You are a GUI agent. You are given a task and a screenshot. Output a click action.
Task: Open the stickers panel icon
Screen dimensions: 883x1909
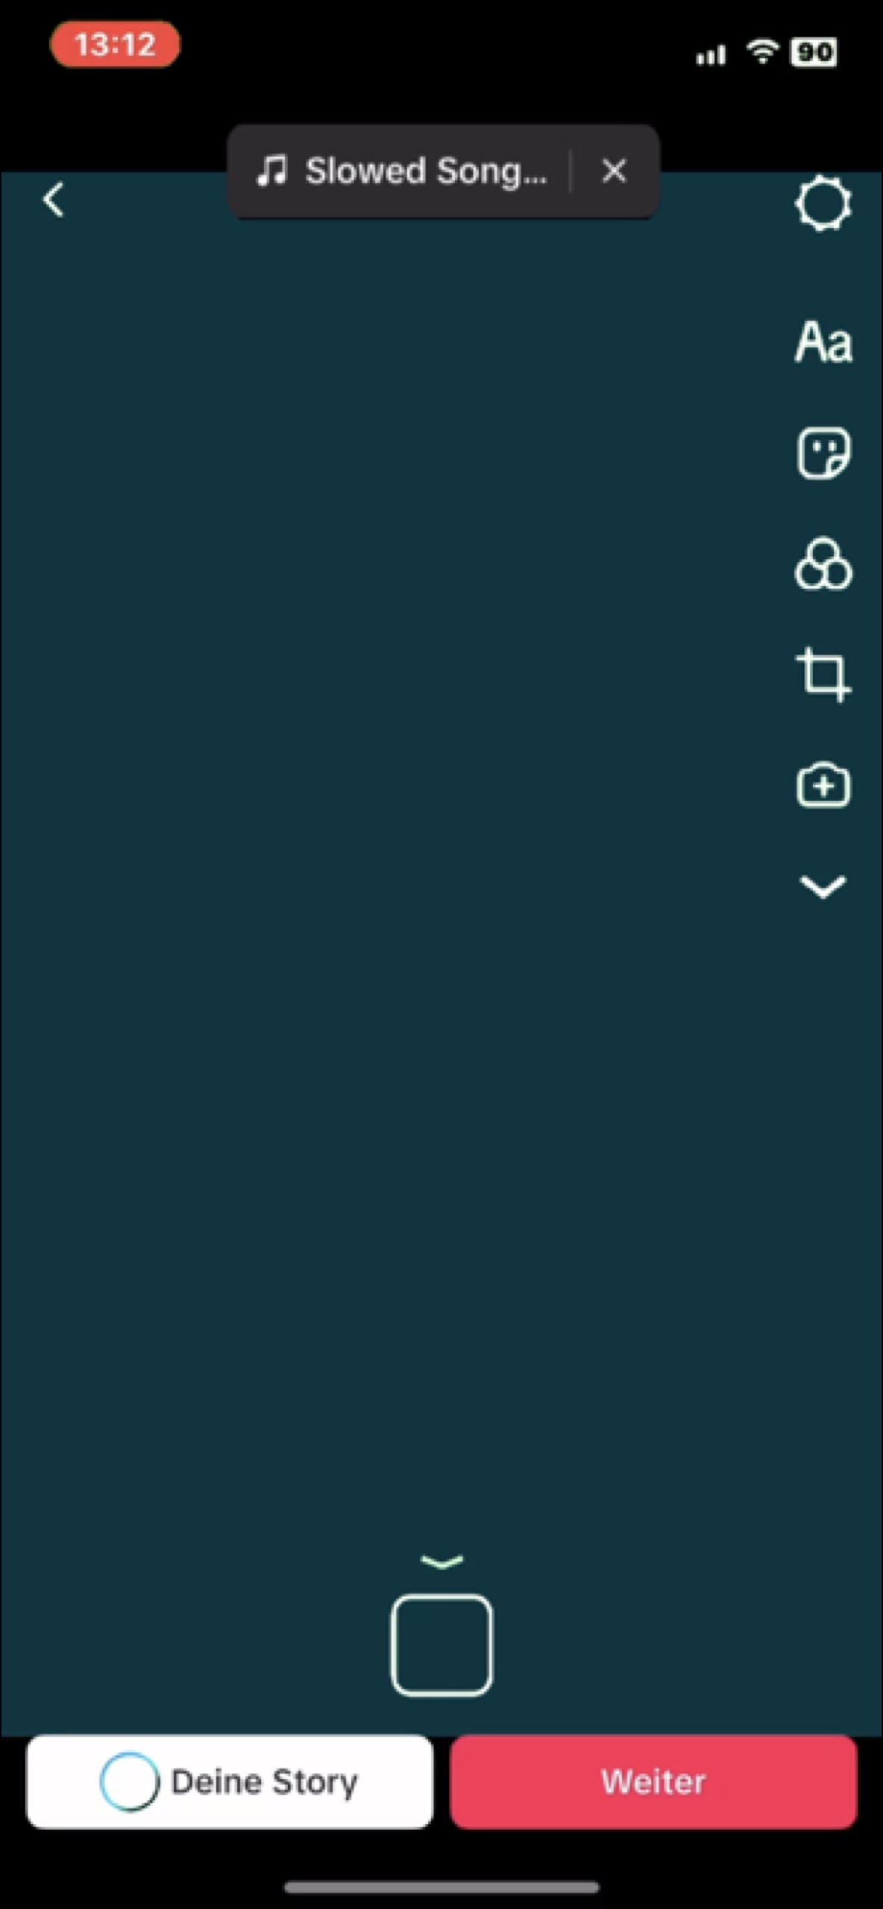coord(823,453)
